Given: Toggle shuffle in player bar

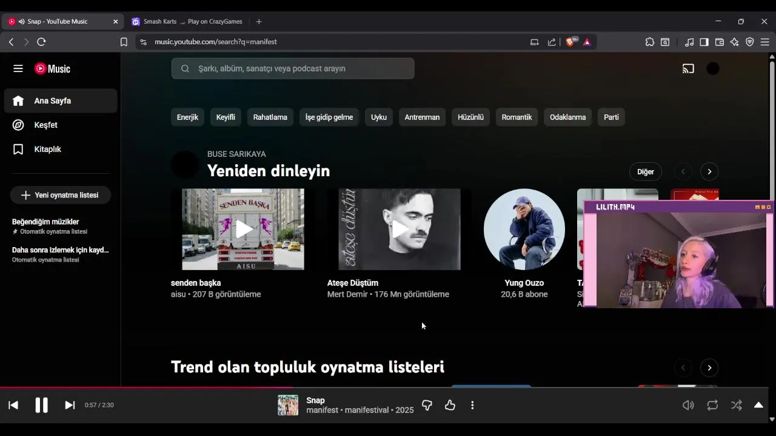Looking at the screenshot, I should tap(737, 405).
